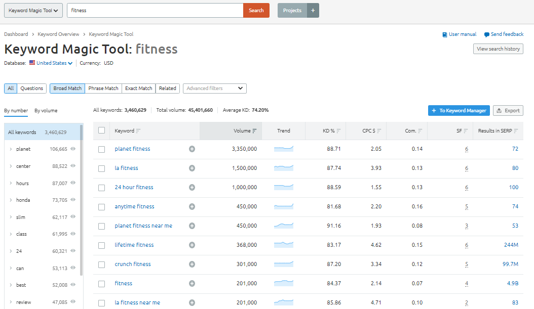Tick the select-all checkbox in table header

102,130
